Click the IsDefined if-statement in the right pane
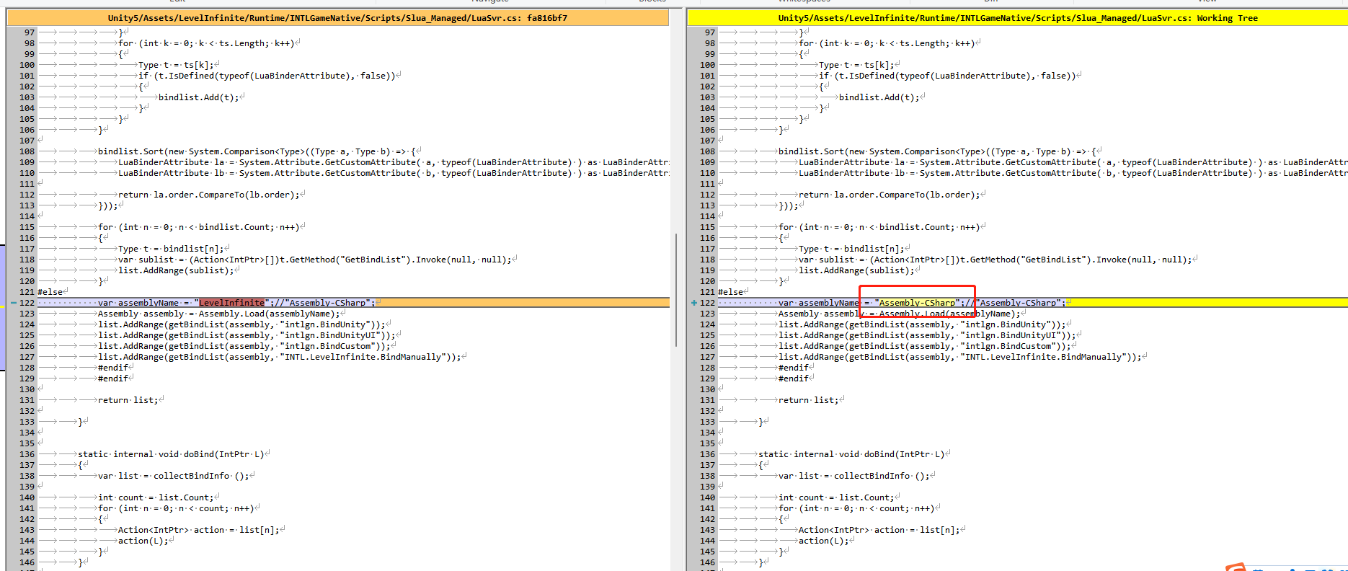The image size is (1348, 571). pos(946,76)
